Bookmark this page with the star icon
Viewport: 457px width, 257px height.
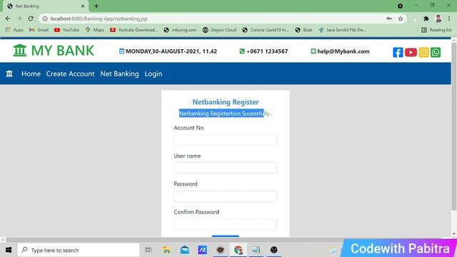401,19
